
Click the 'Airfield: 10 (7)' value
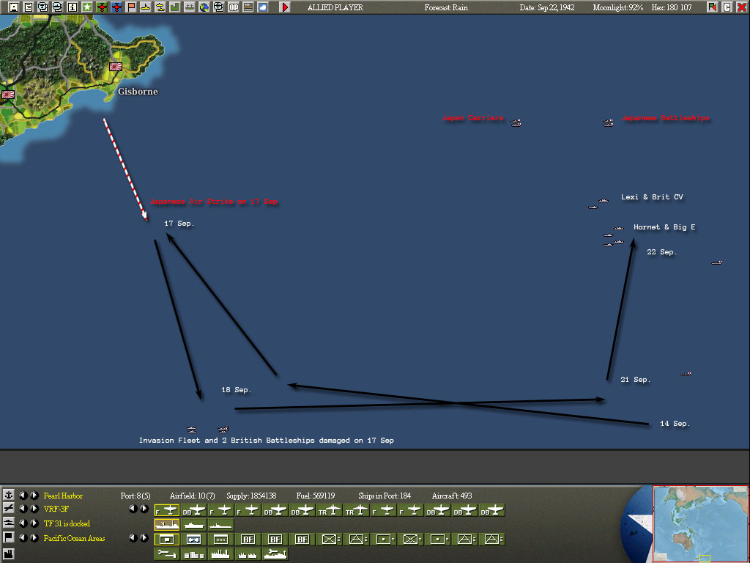tap(193, 496)
